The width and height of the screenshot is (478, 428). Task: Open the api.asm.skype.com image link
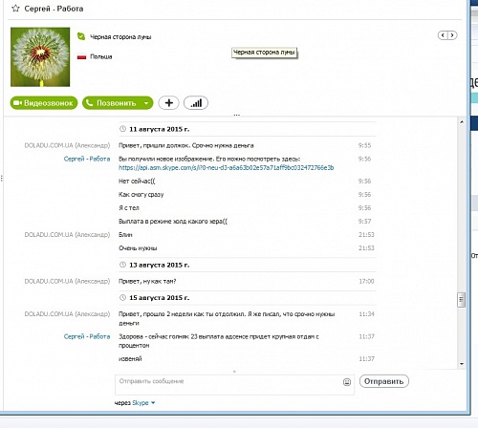tap(227, 167)
